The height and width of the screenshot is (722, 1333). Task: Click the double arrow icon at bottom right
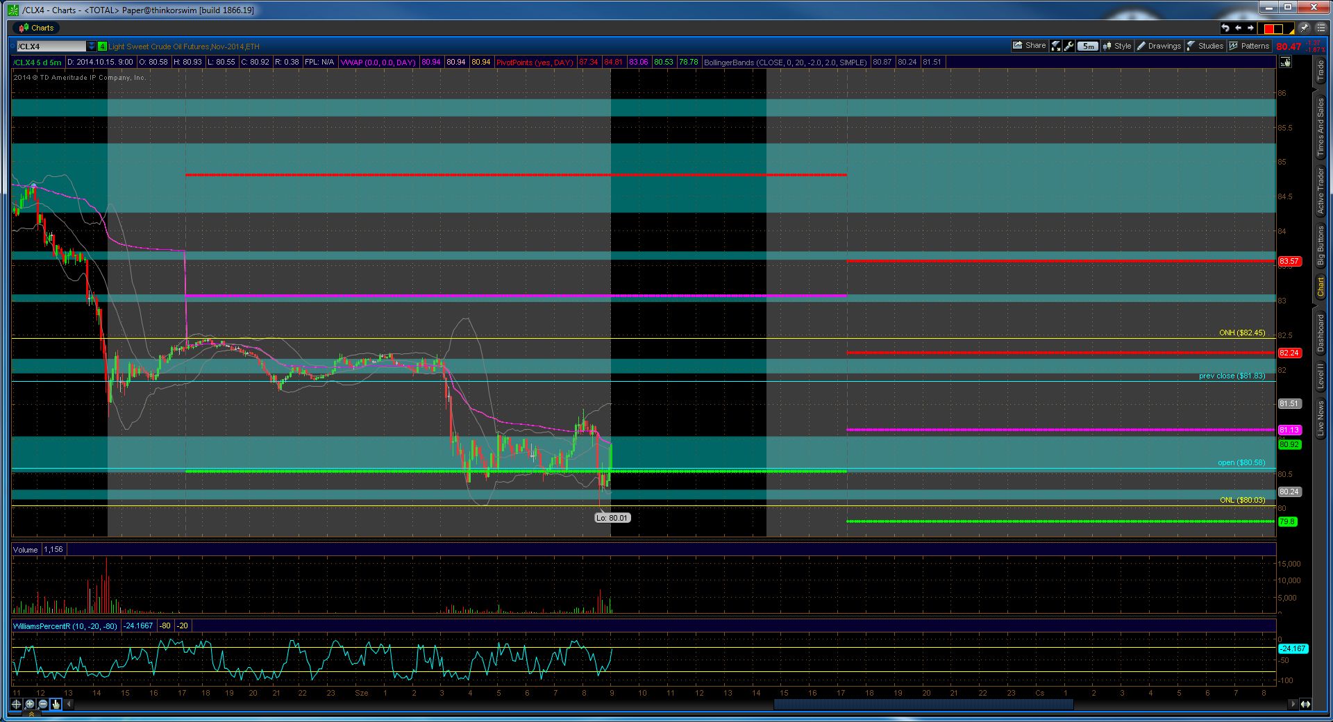1305,704
